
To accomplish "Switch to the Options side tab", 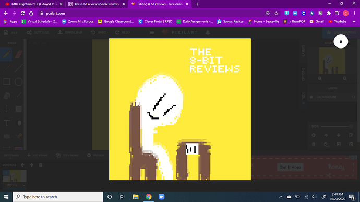I will 303,74.
